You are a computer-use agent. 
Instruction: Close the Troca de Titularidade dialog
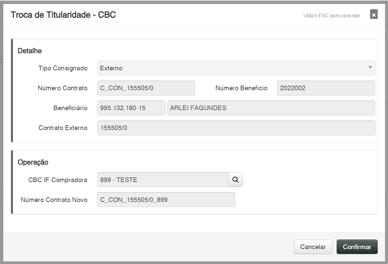374,15
